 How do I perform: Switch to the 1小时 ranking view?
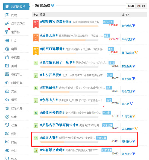pyautogui.click(x=131, y=6)
